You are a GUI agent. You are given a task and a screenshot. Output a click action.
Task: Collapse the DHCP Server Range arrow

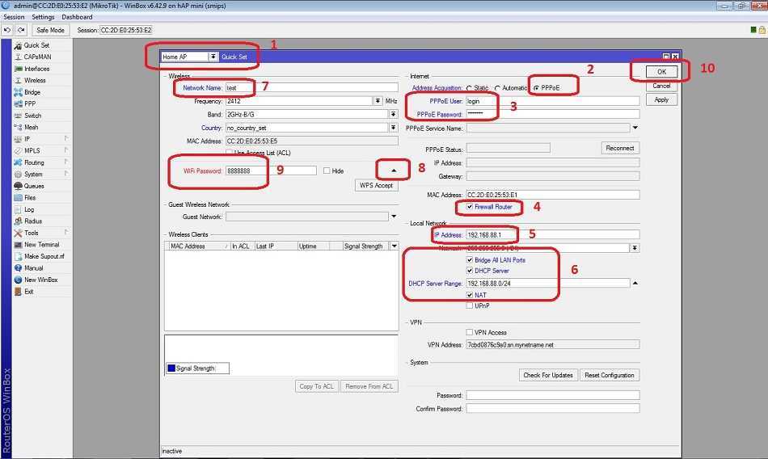[635, 283]
